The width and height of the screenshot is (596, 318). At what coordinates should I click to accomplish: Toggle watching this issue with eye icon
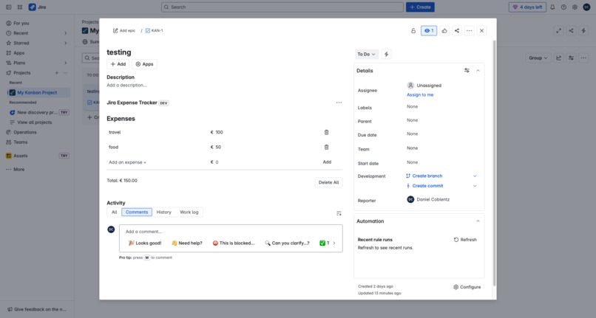click(x=429, y=31)
